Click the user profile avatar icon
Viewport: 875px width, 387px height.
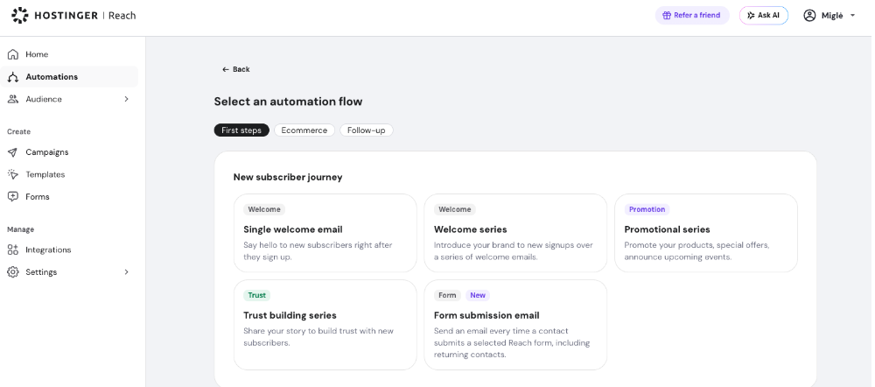pos(809,16)
